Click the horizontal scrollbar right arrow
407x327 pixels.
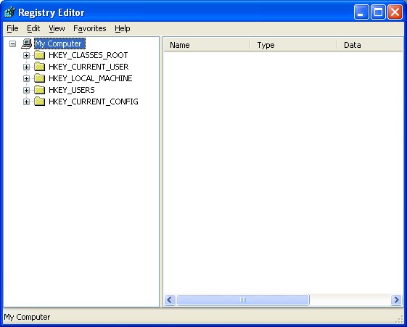(396, 300)
